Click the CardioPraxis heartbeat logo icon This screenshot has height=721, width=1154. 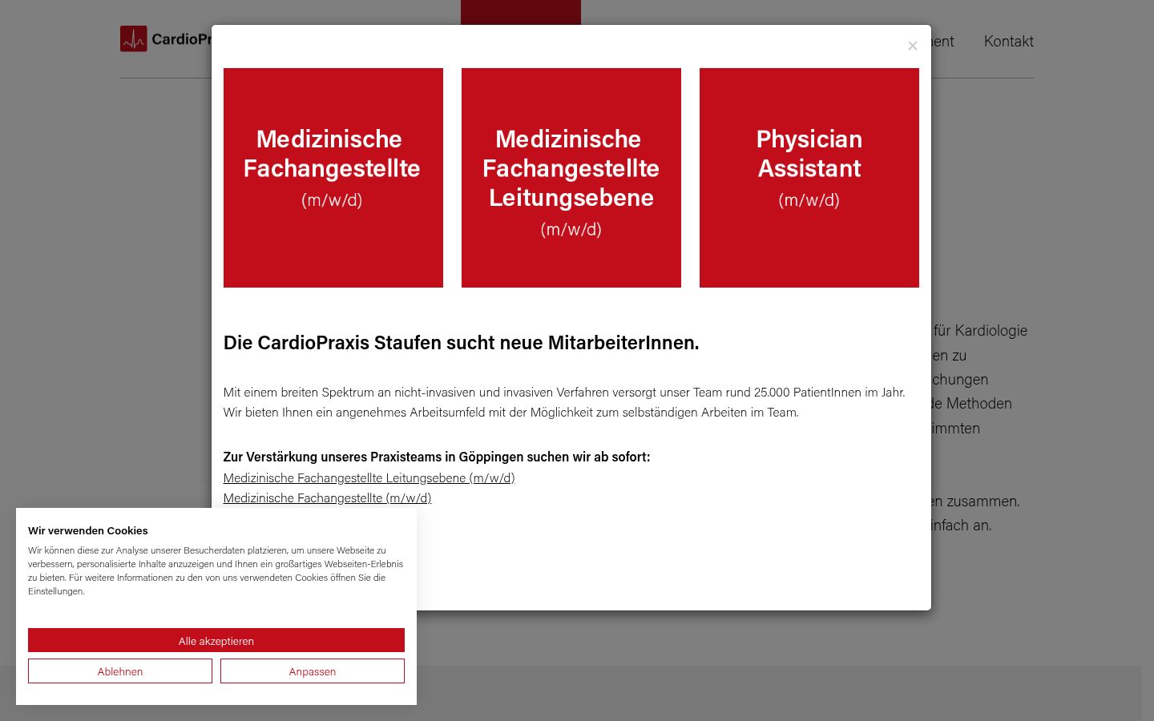[134, 38]
